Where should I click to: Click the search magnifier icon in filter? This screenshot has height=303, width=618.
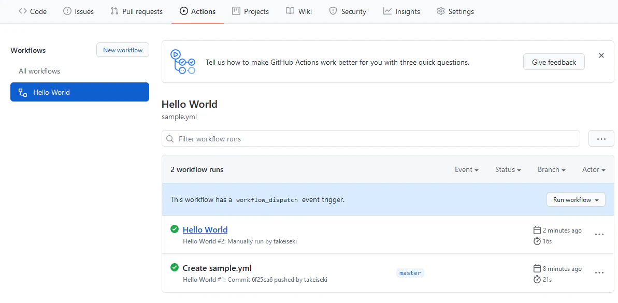tap(170, 139)
